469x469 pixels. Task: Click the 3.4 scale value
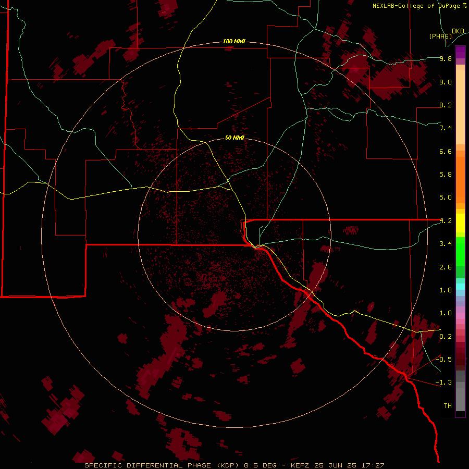coord(446,244)
